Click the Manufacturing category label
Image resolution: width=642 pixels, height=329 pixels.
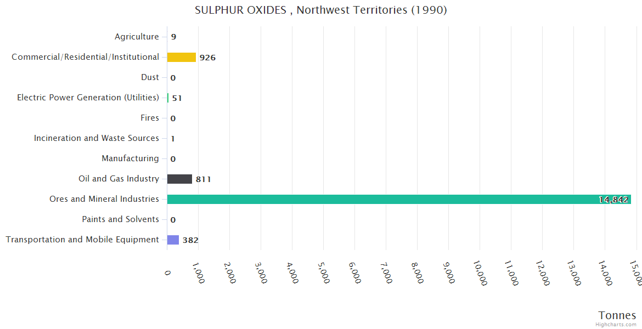tap(130, 158)
